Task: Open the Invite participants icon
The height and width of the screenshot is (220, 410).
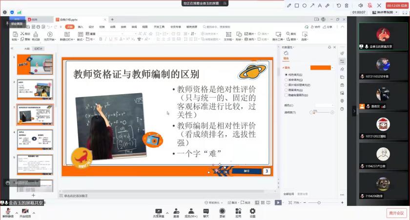Action: point(176,212)
